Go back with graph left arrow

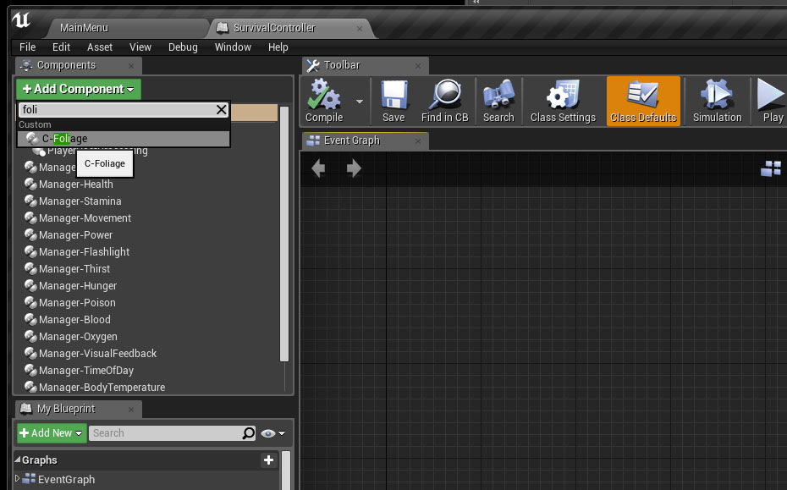(x=318, y=168)
